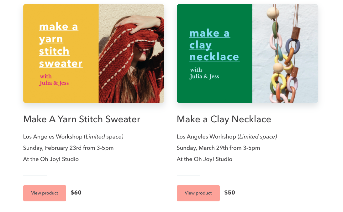Click the 'Sunday, March 29th' date text
The height and width of the screenshot is (212, 343).
[x=218, y=148]
